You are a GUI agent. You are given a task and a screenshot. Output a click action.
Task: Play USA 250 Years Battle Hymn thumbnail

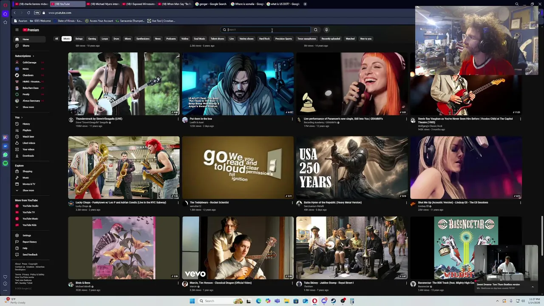point(352,167)
